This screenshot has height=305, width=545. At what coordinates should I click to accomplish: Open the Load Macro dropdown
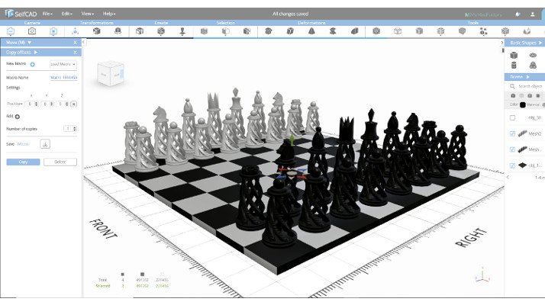click(63, 64)
